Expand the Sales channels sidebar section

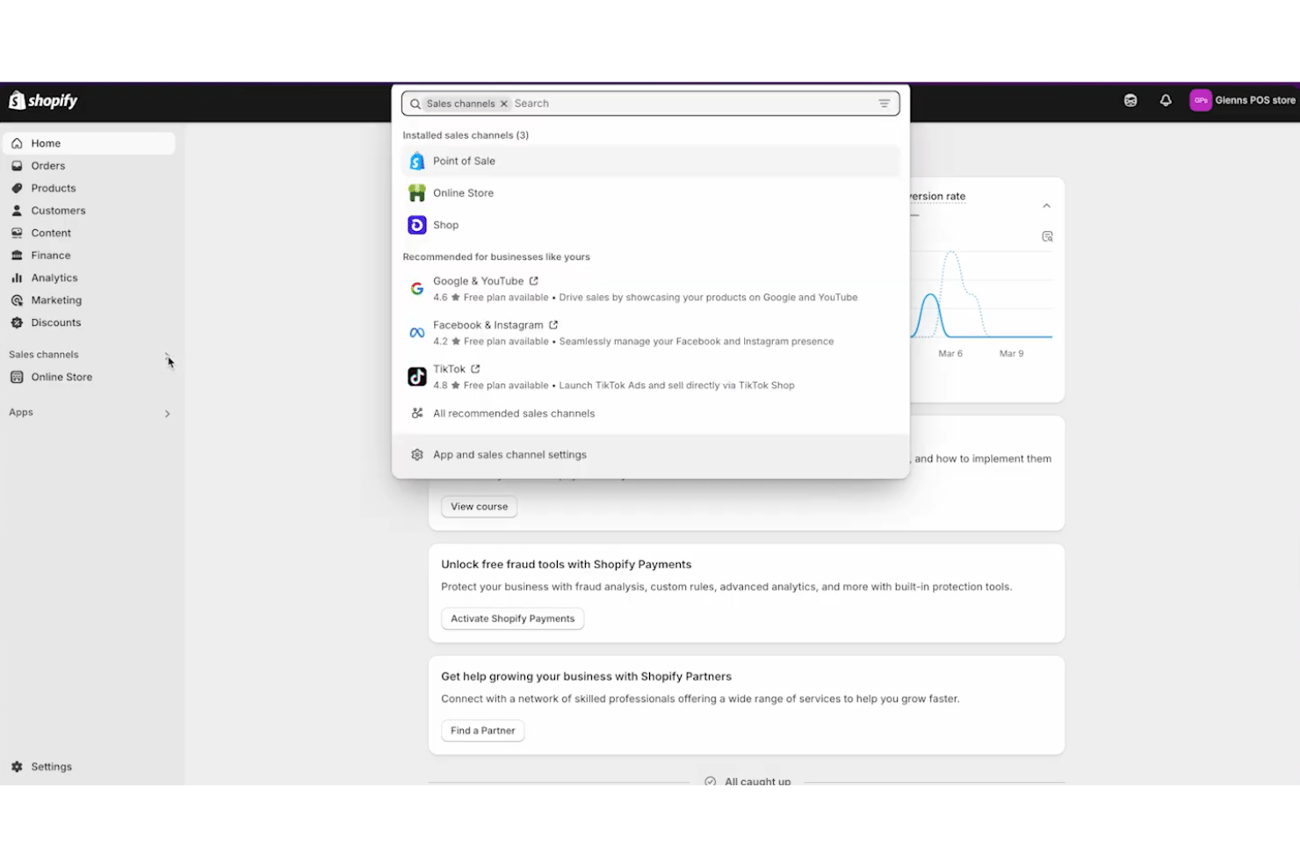167,355
